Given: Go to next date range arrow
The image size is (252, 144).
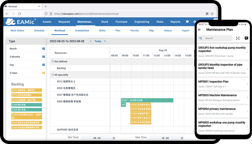Looking at the screenshot, I should [x=105, y=41].
